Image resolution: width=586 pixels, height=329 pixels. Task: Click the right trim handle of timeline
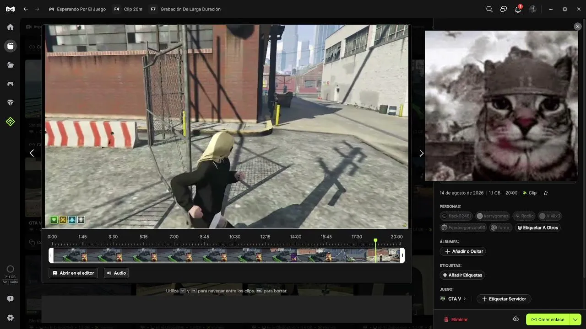[402, 255]
